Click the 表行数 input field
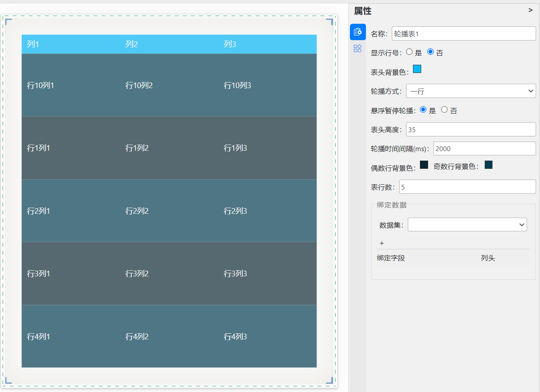This screenshot has height=392, width=540. point(467,187)
